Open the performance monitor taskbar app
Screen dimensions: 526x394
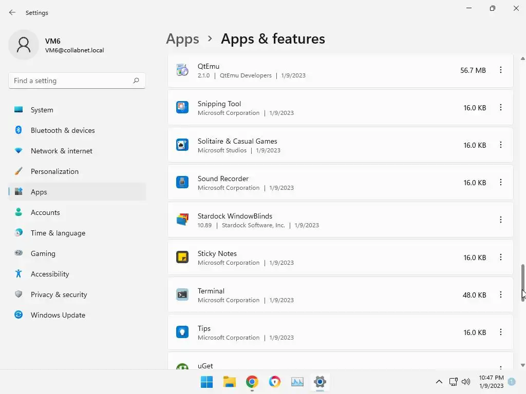click(x=297, y=382)
